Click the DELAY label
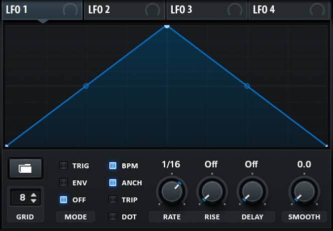The width and height of the screenshot is (333, 231). [252, 217]
